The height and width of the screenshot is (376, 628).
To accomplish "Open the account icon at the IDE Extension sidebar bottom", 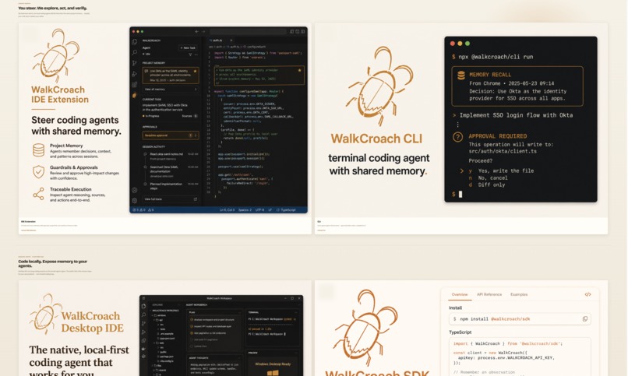I will pos(135,191).
